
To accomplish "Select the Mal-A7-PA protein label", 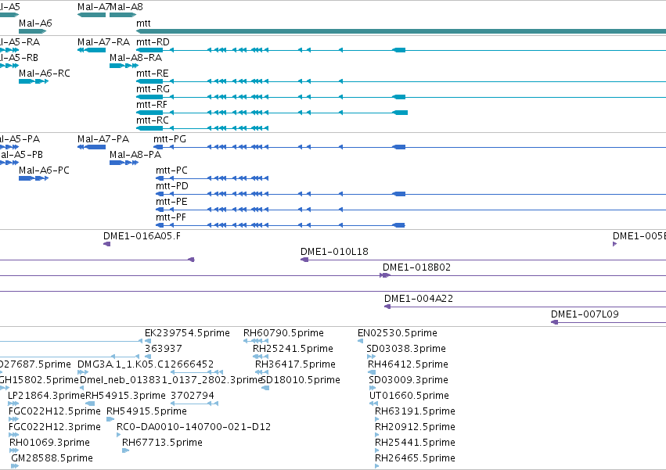I will click(x=103, y=139).
